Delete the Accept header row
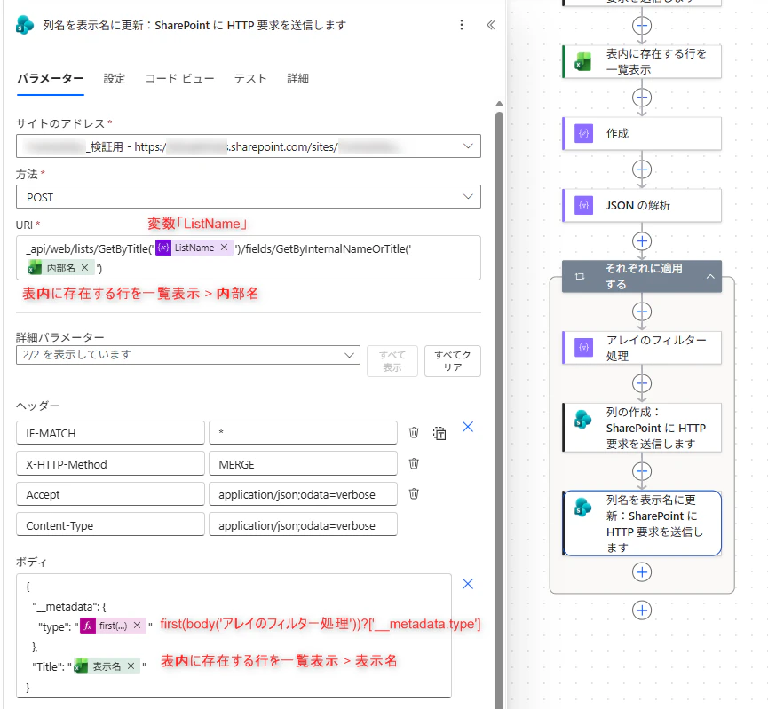The height and width of the screenshot is (709, 768). [x=414, y=493]
